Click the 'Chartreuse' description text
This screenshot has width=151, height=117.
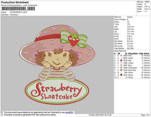point(132,68)
